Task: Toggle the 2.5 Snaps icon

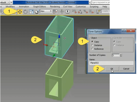Action: 75,12
